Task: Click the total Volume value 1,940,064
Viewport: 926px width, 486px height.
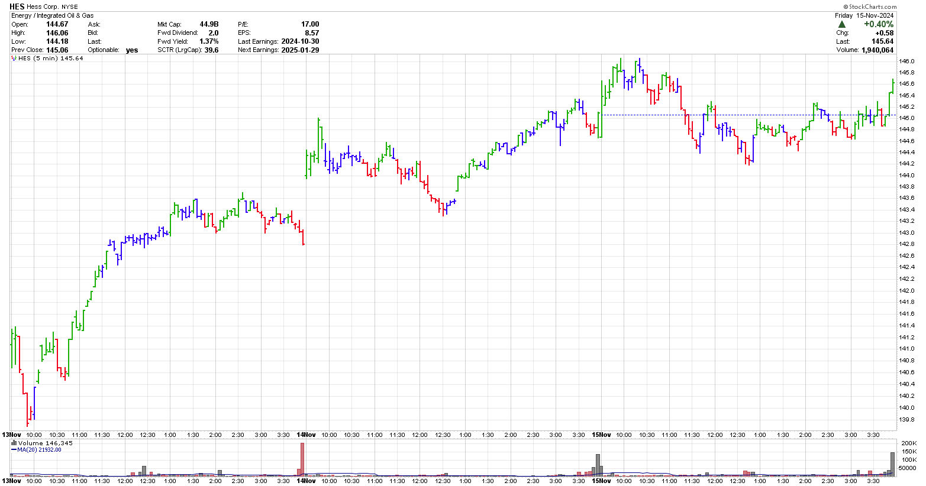Action: pyautogui.click(x=876, y=50)
